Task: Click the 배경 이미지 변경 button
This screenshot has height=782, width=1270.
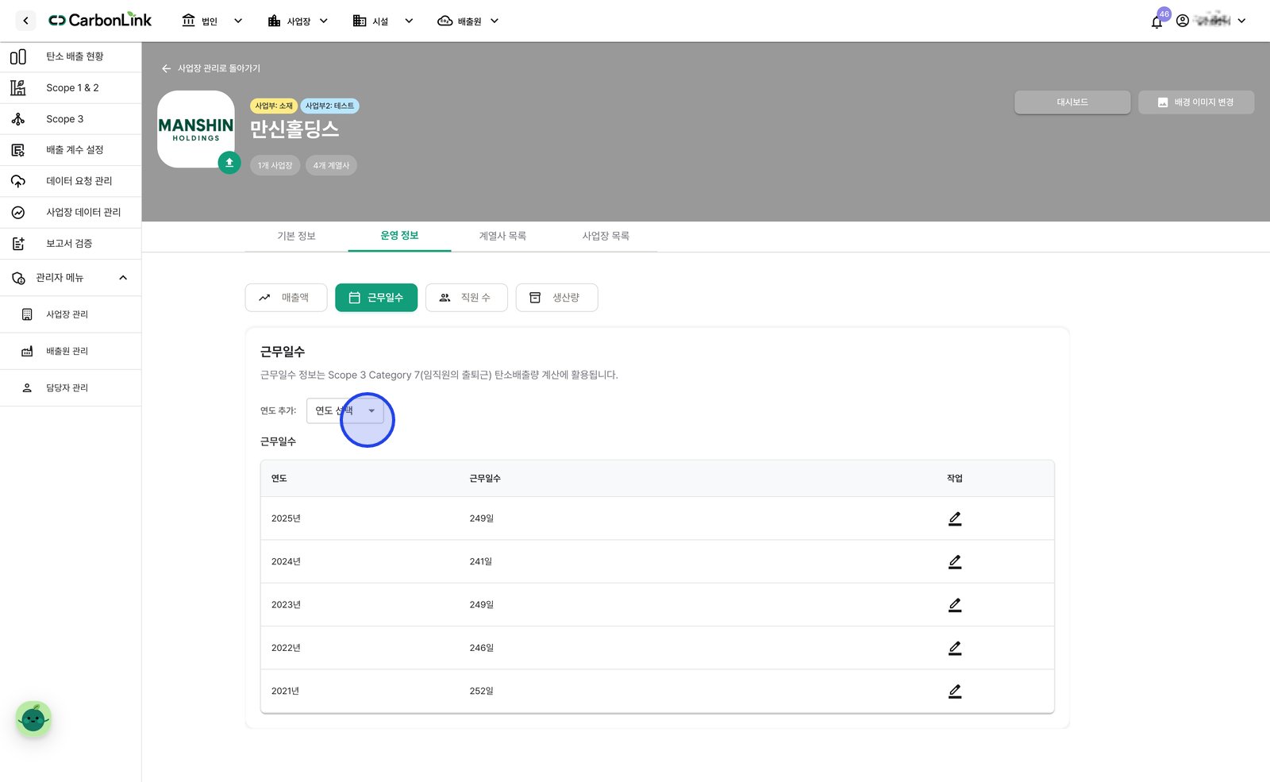Action: tap(1196, 102)
